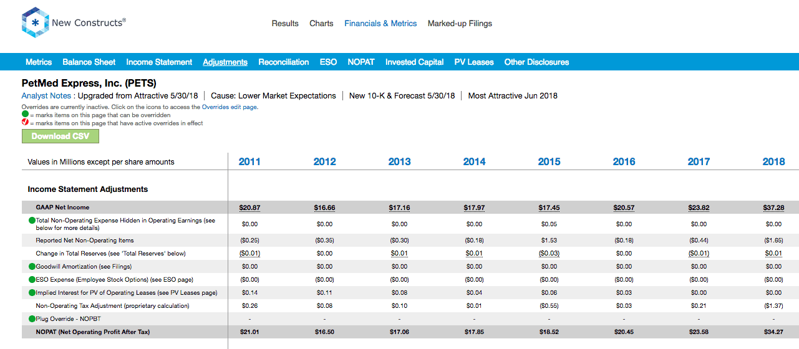Click 2011 NOPAT value $21.01
This screenshot has height=349, width=799.
(x=249, y=332)
